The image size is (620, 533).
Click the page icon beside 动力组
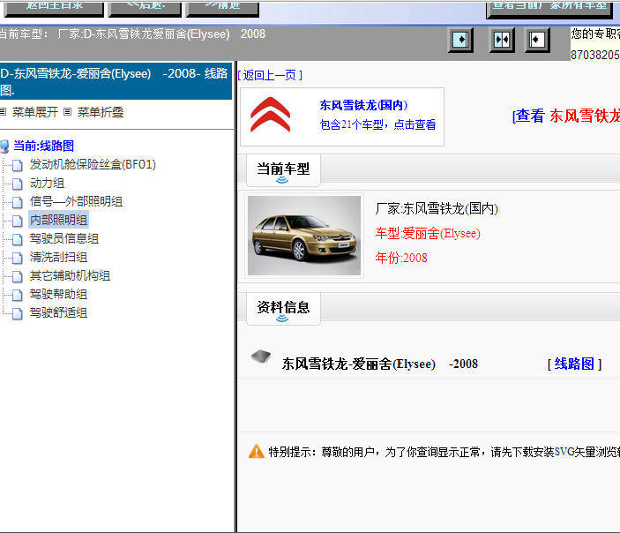point(18,184)
